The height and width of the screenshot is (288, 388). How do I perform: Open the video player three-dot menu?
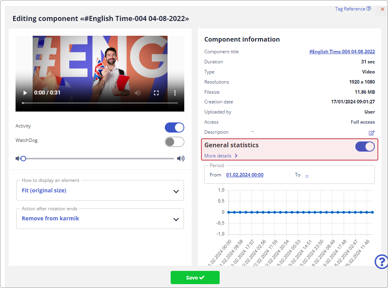(175, 93)
